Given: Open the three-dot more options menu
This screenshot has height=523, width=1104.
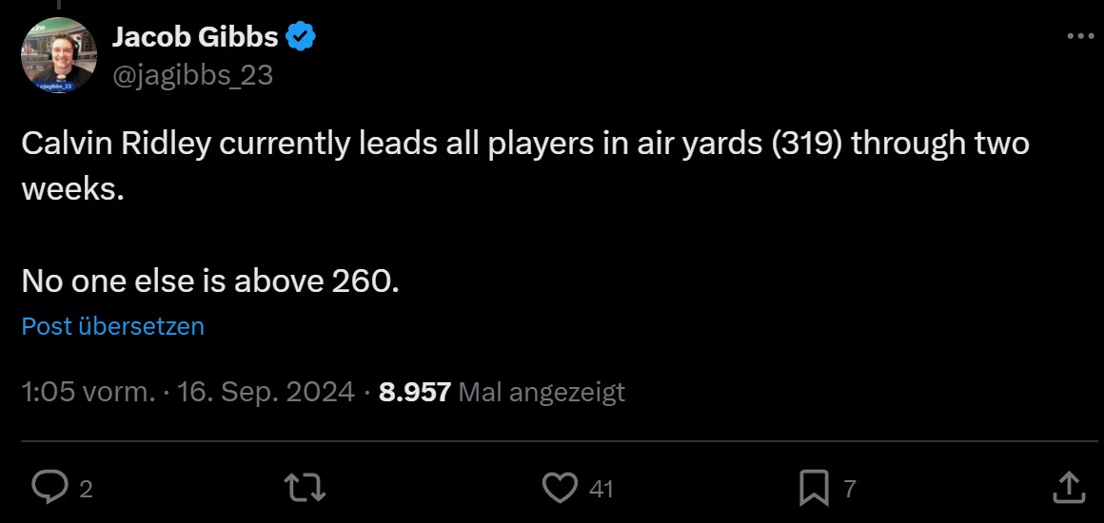Looking at the screenshot, I should click(1080, 36).
